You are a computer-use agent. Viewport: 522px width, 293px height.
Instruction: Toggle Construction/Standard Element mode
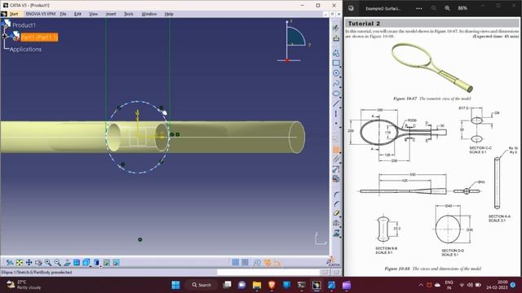[257, 262]
